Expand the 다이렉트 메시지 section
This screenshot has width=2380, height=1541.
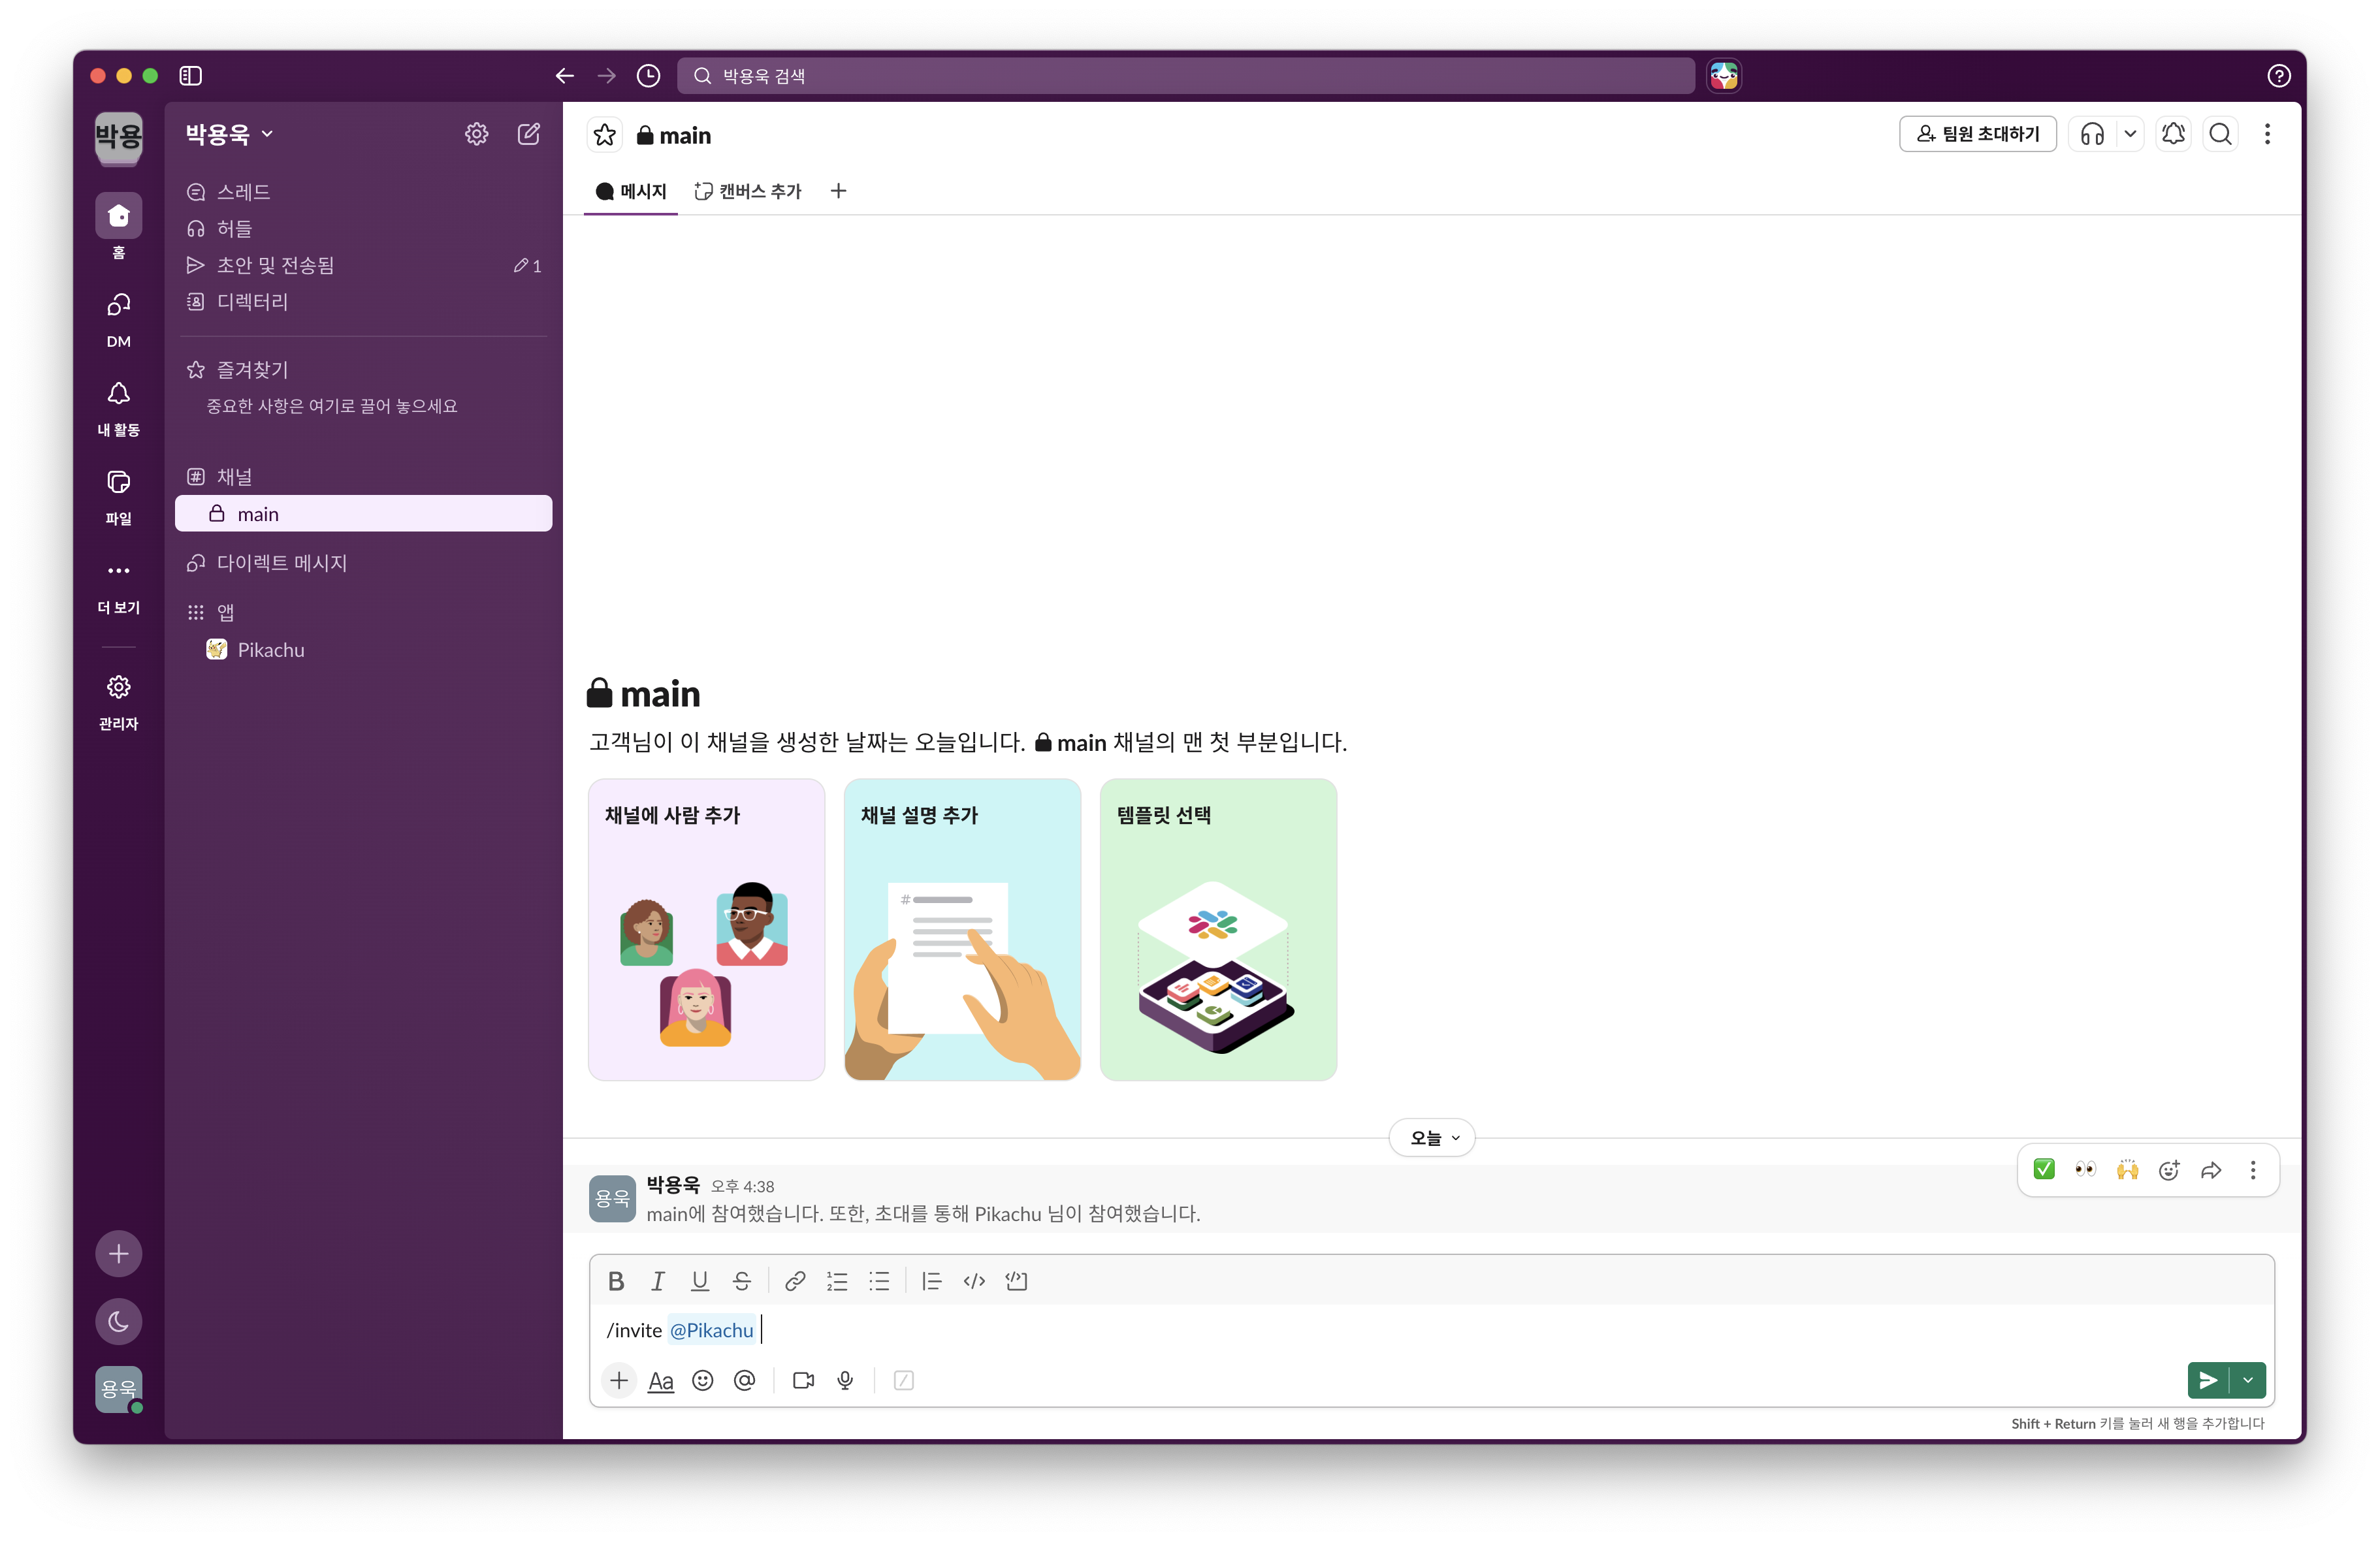(267, 563)
